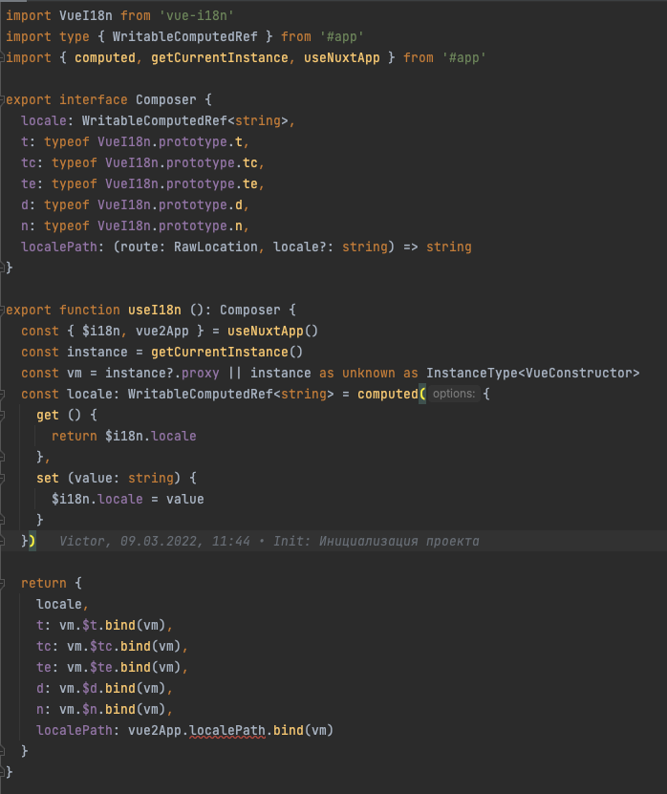Click 'computed' in the import braces
The image size is (667, 794).
tap(105, 57)
